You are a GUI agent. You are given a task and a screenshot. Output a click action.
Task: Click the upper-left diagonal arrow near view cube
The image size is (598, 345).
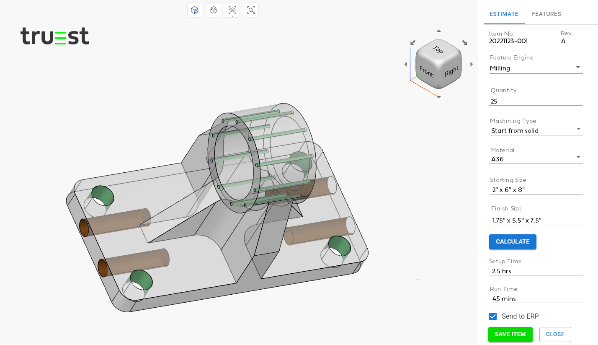[413, 42]
